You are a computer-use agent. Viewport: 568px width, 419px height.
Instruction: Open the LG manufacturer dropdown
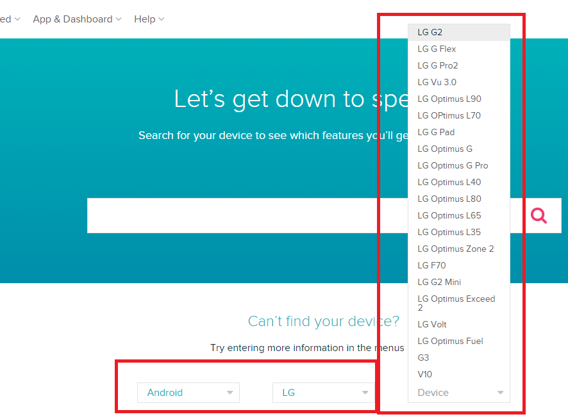(x=324, y=393)
